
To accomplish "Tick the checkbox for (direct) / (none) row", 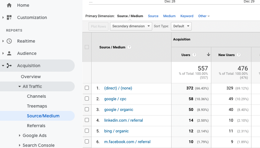I will point(87,88).
